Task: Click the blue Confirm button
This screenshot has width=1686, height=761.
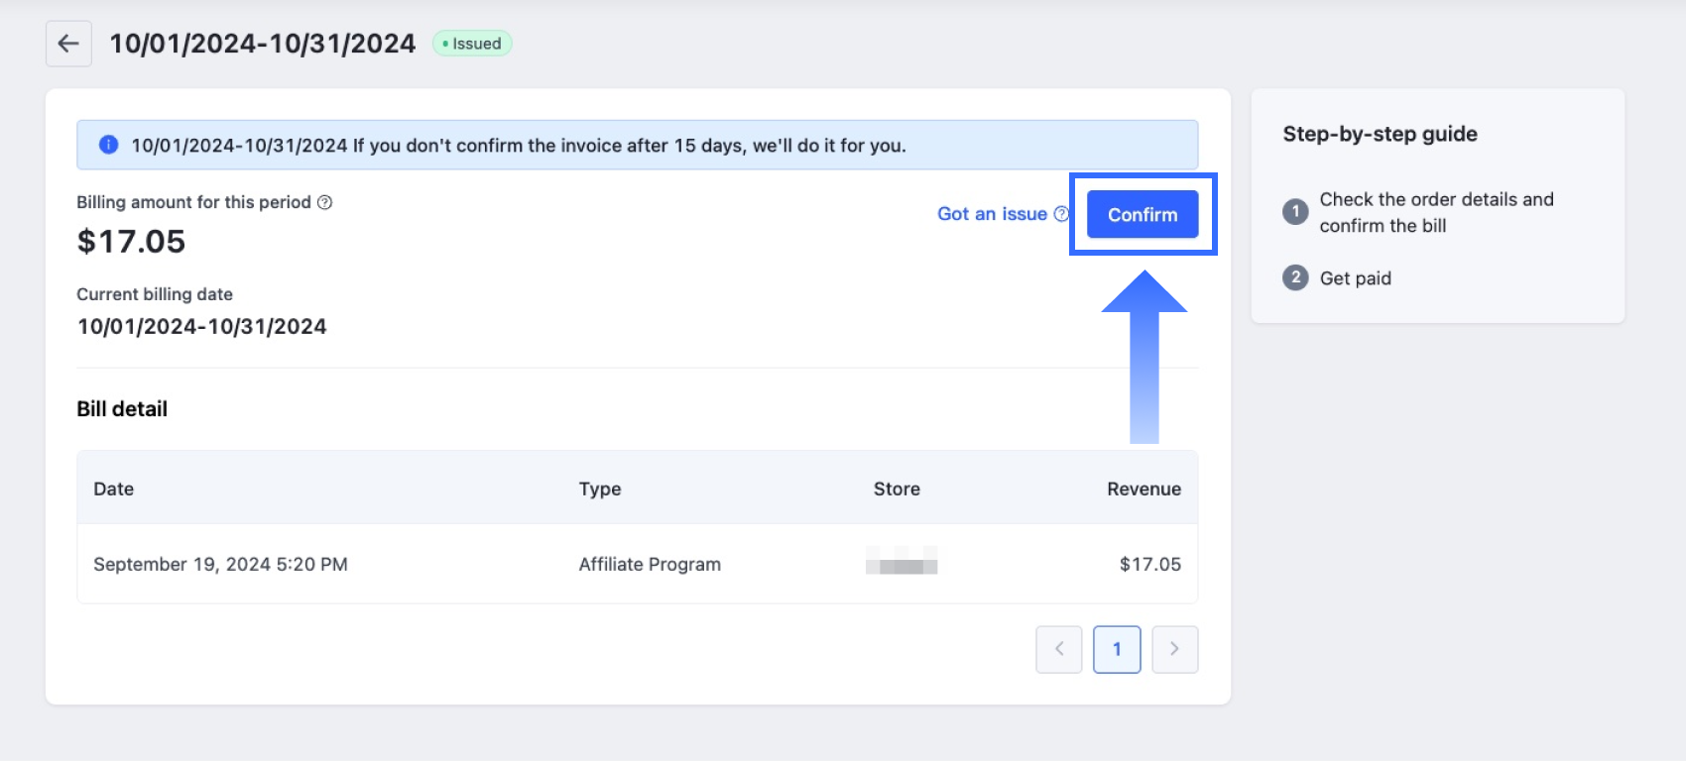Action: (x=1143, y=214)
